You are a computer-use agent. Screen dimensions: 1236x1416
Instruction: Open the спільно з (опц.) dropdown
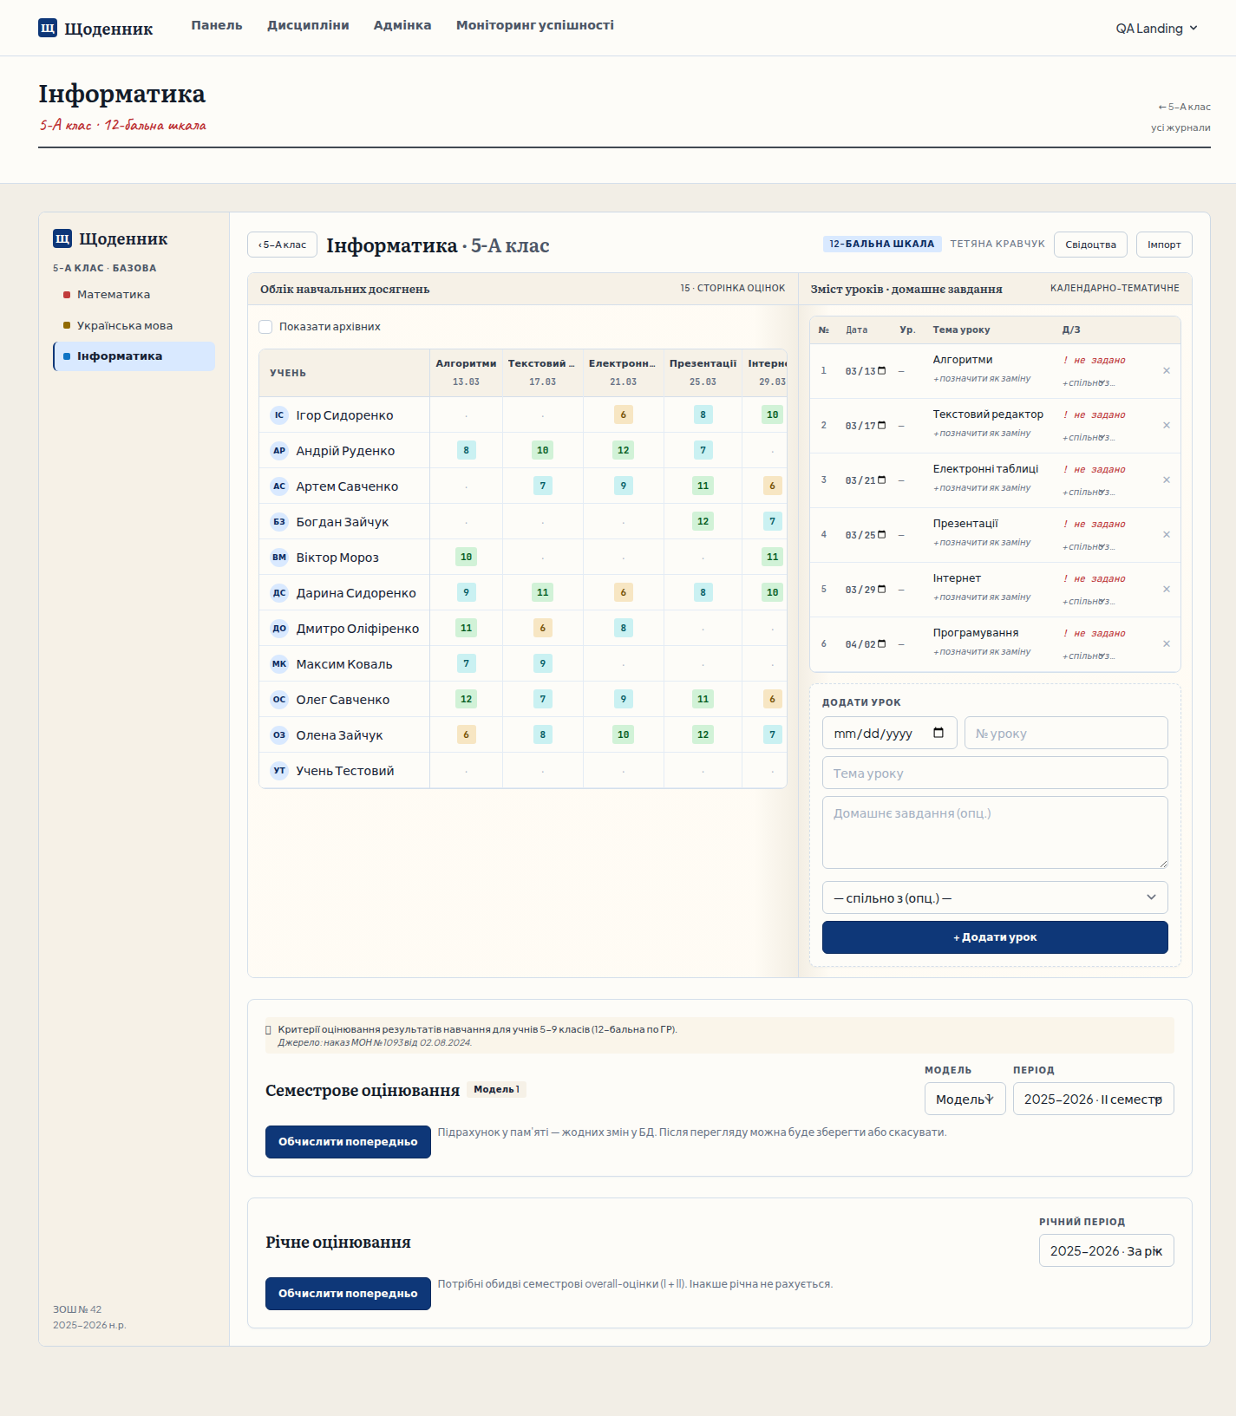[995, 897]
